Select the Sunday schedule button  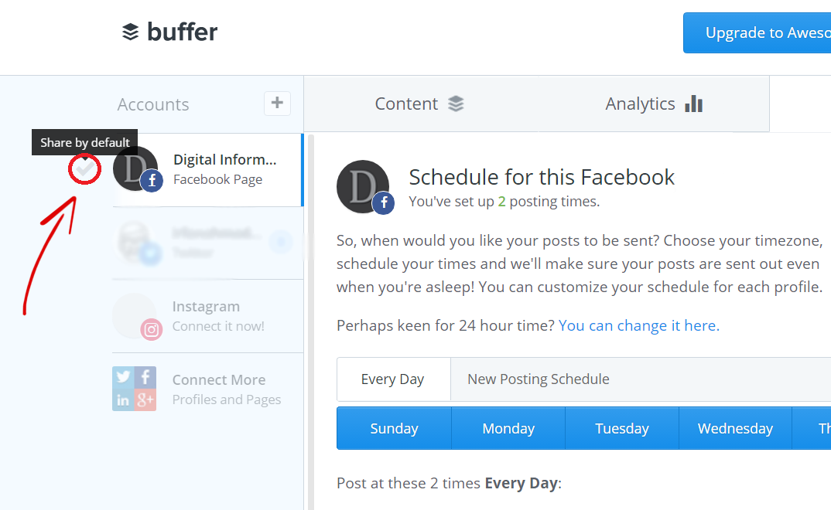(393, 428)
